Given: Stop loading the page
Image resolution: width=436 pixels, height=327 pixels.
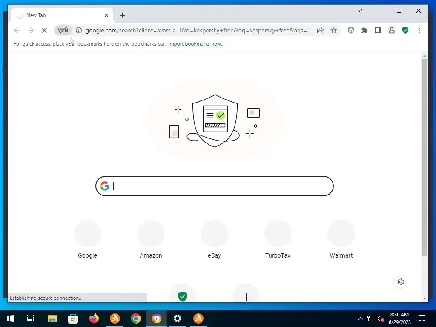Looking at the screenshot, I should (x=44, y=30).
